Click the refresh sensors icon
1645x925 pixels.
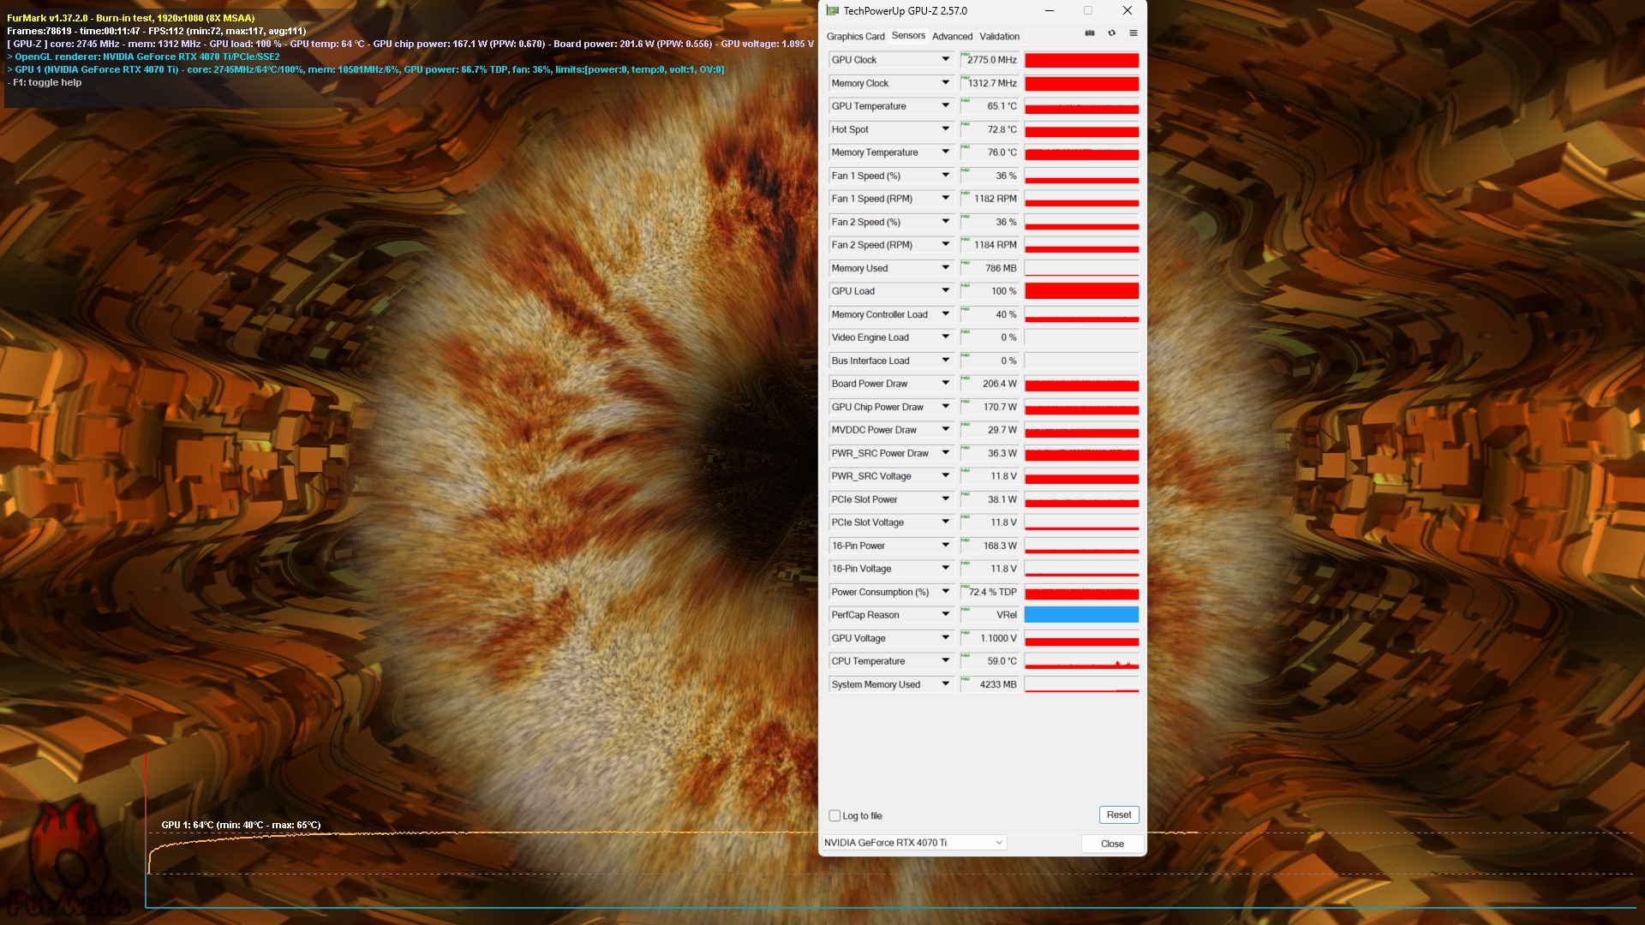click(1111, 33)
